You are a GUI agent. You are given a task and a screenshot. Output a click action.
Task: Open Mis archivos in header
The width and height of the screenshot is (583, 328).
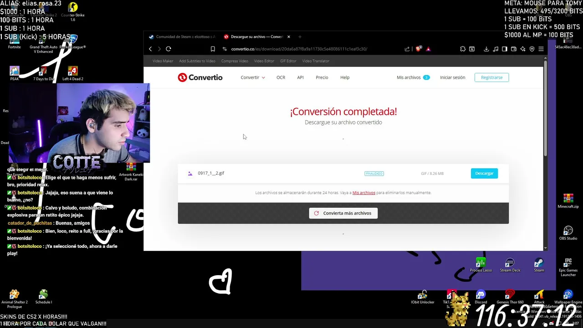413,77
